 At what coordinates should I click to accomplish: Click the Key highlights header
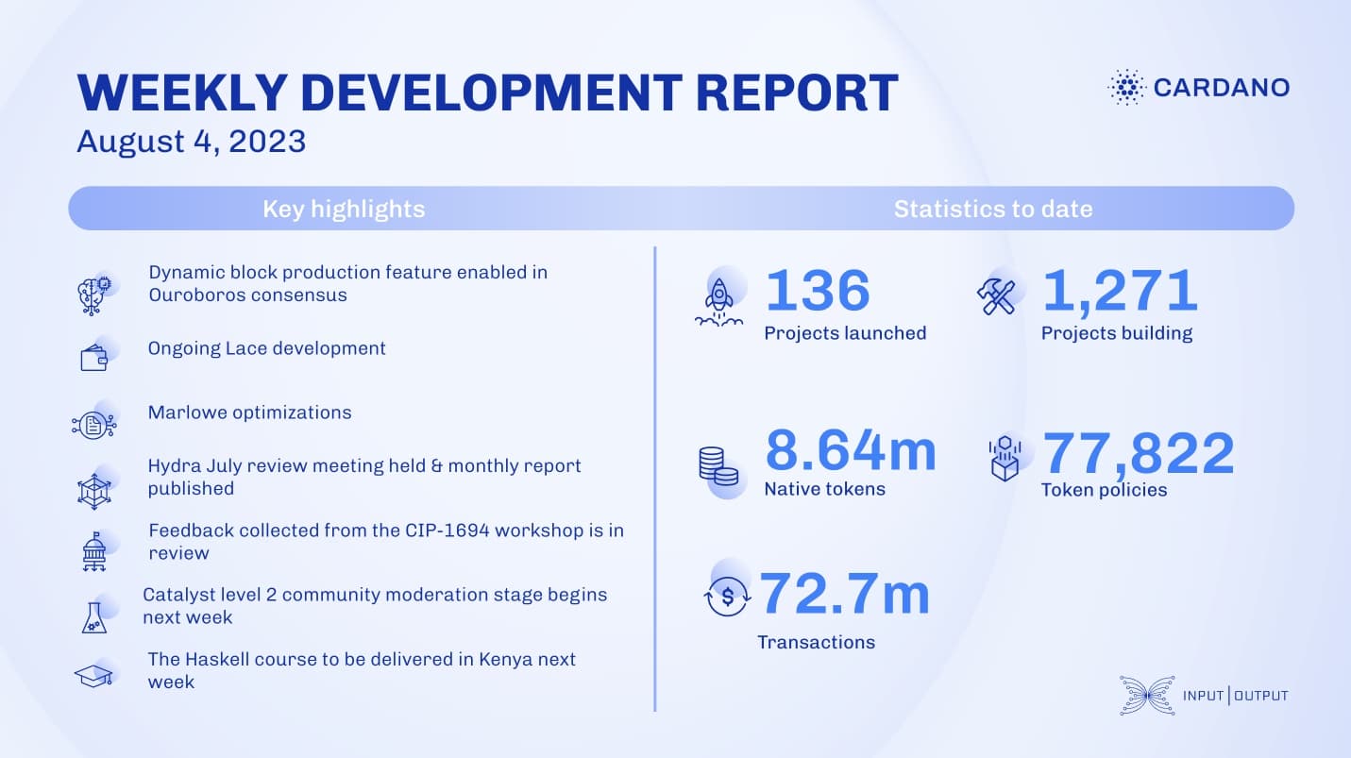click(344, 209)
